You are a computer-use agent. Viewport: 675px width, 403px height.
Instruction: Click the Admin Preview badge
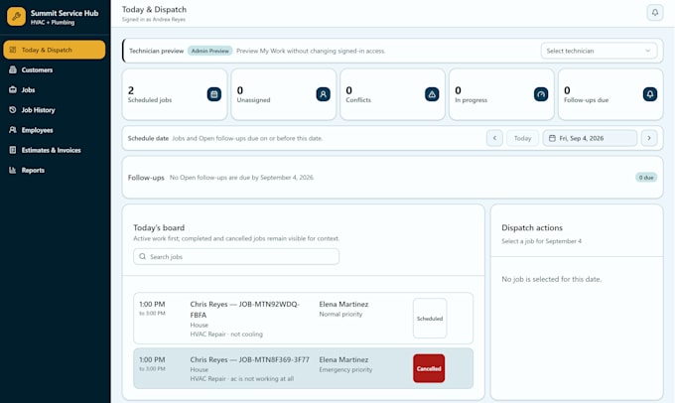point(210,51)
